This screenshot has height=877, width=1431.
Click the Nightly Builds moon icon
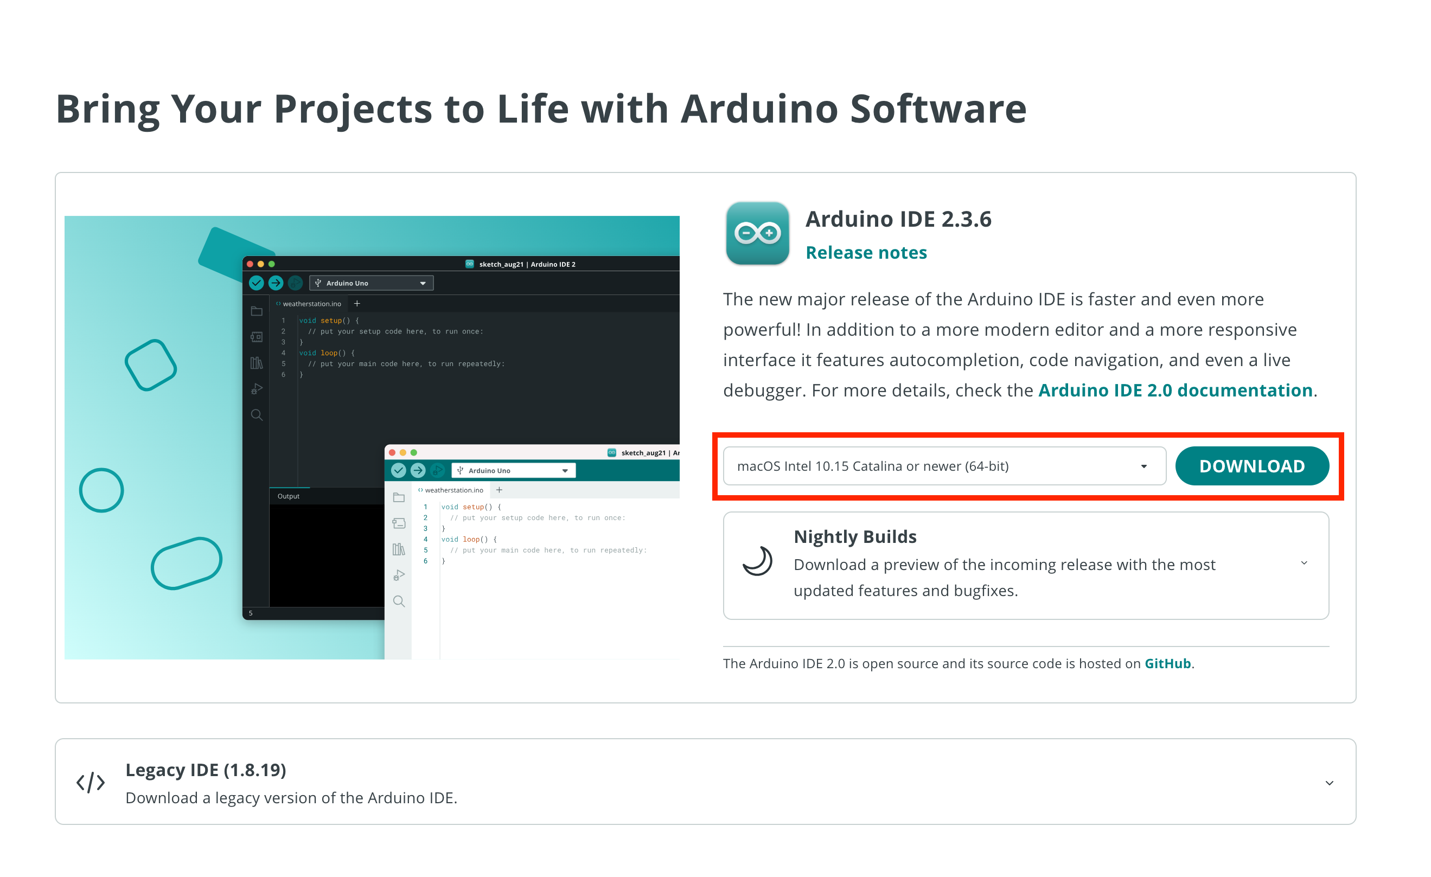point(757,562)
